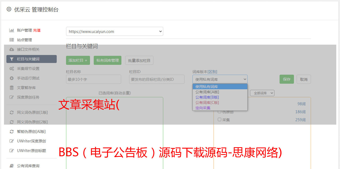The width and height of the screenshot is (340, 169).
Task: Click the gears icon for 采集细节设置
Action: [12, 69]
